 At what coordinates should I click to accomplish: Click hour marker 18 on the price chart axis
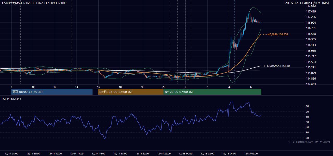click(120, 87)
